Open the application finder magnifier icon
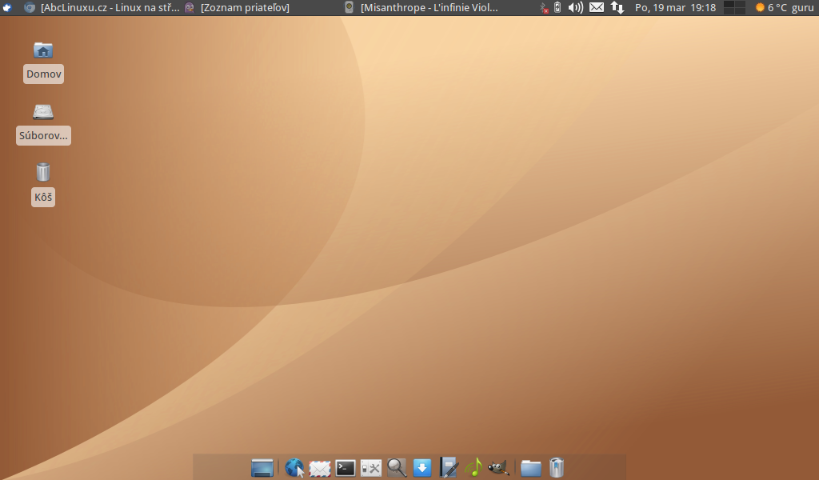The height and width of the screenshot is (480, 819). pos(397,467)
